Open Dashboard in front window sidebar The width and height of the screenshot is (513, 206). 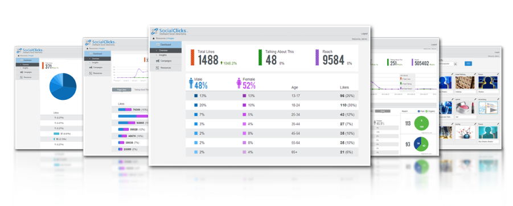click(166, 44)
